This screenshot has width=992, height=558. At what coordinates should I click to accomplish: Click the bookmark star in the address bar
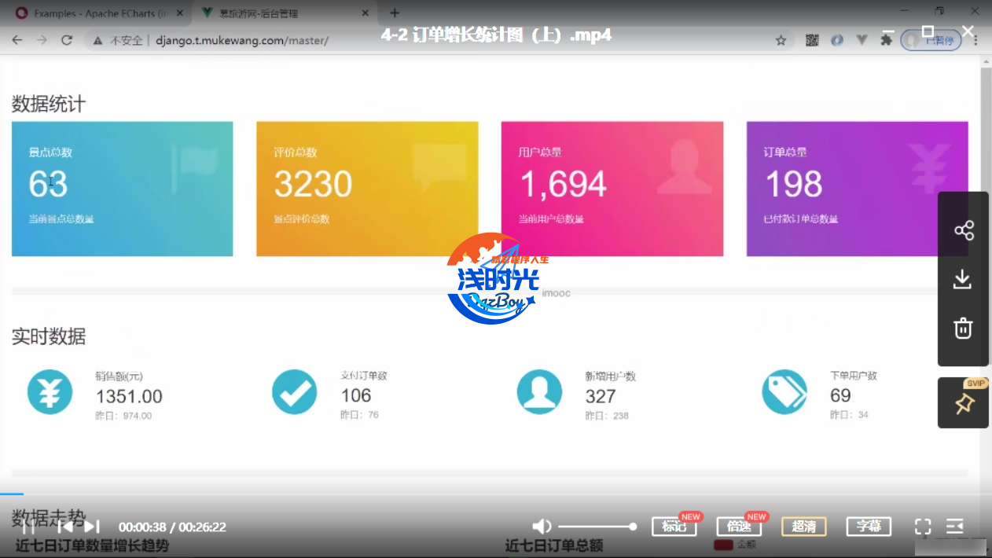[x=781, y=40]
